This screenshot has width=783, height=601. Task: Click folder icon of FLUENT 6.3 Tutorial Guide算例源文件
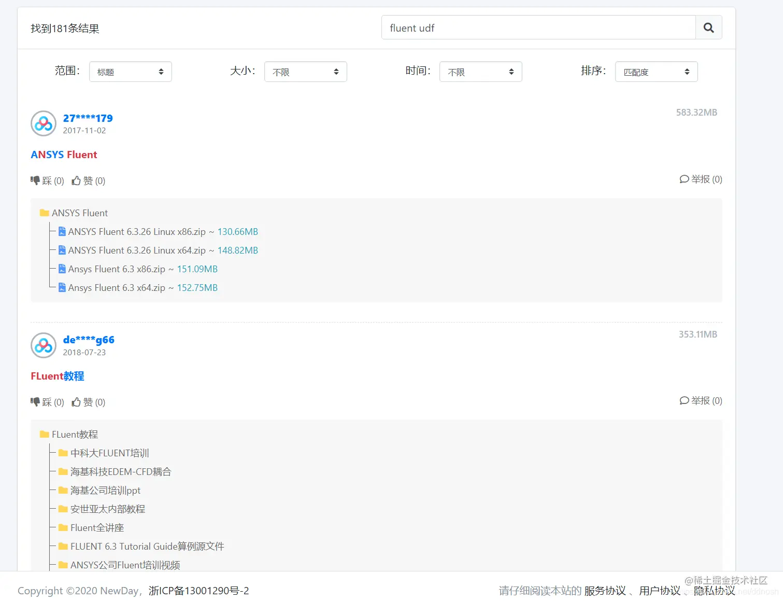coord(63,546)
